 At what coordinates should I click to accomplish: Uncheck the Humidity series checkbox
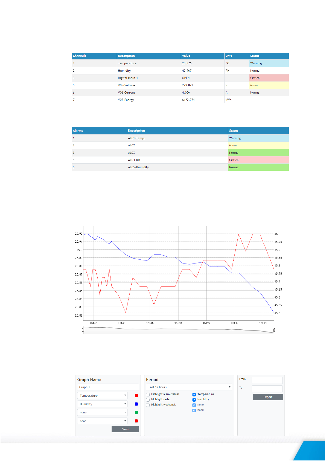pos(194,400)
